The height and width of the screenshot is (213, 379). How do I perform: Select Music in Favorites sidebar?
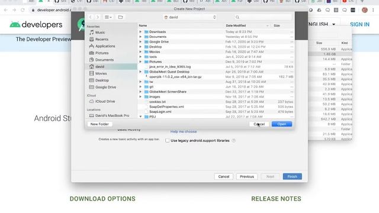coord(100,33)
